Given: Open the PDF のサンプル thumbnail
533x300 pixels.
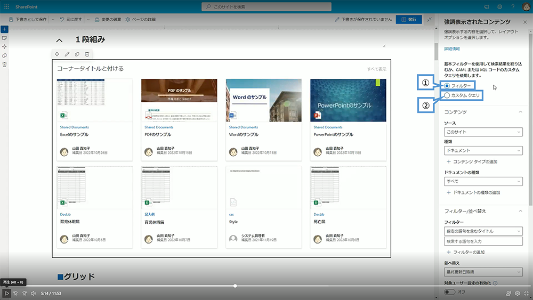Looking at the screenshot, I should click(x=179, y=100).
